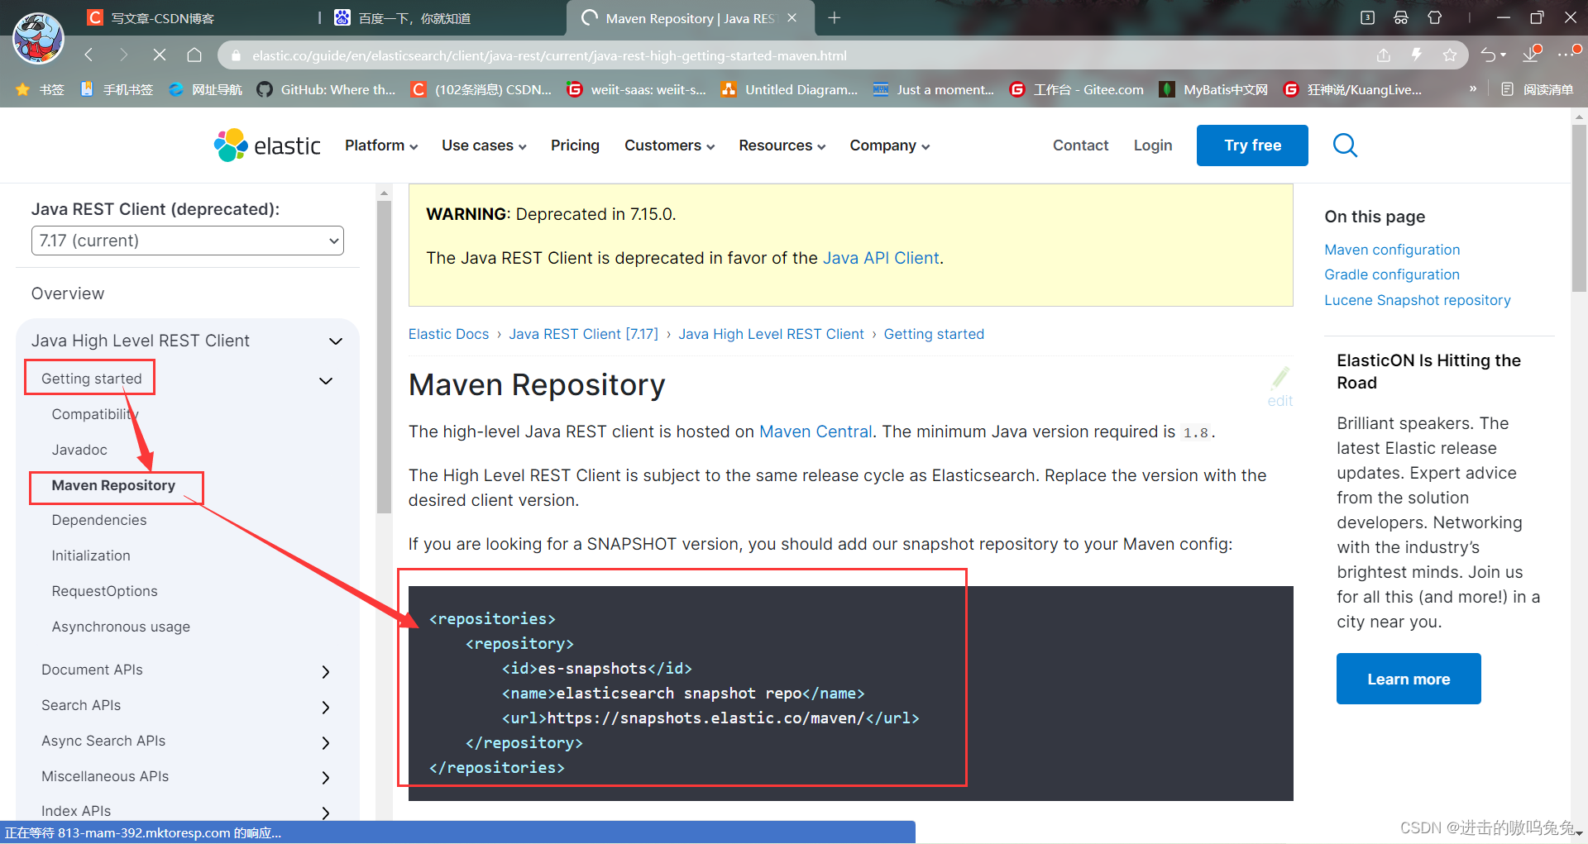Click the browser back arrow

point(88,55)
